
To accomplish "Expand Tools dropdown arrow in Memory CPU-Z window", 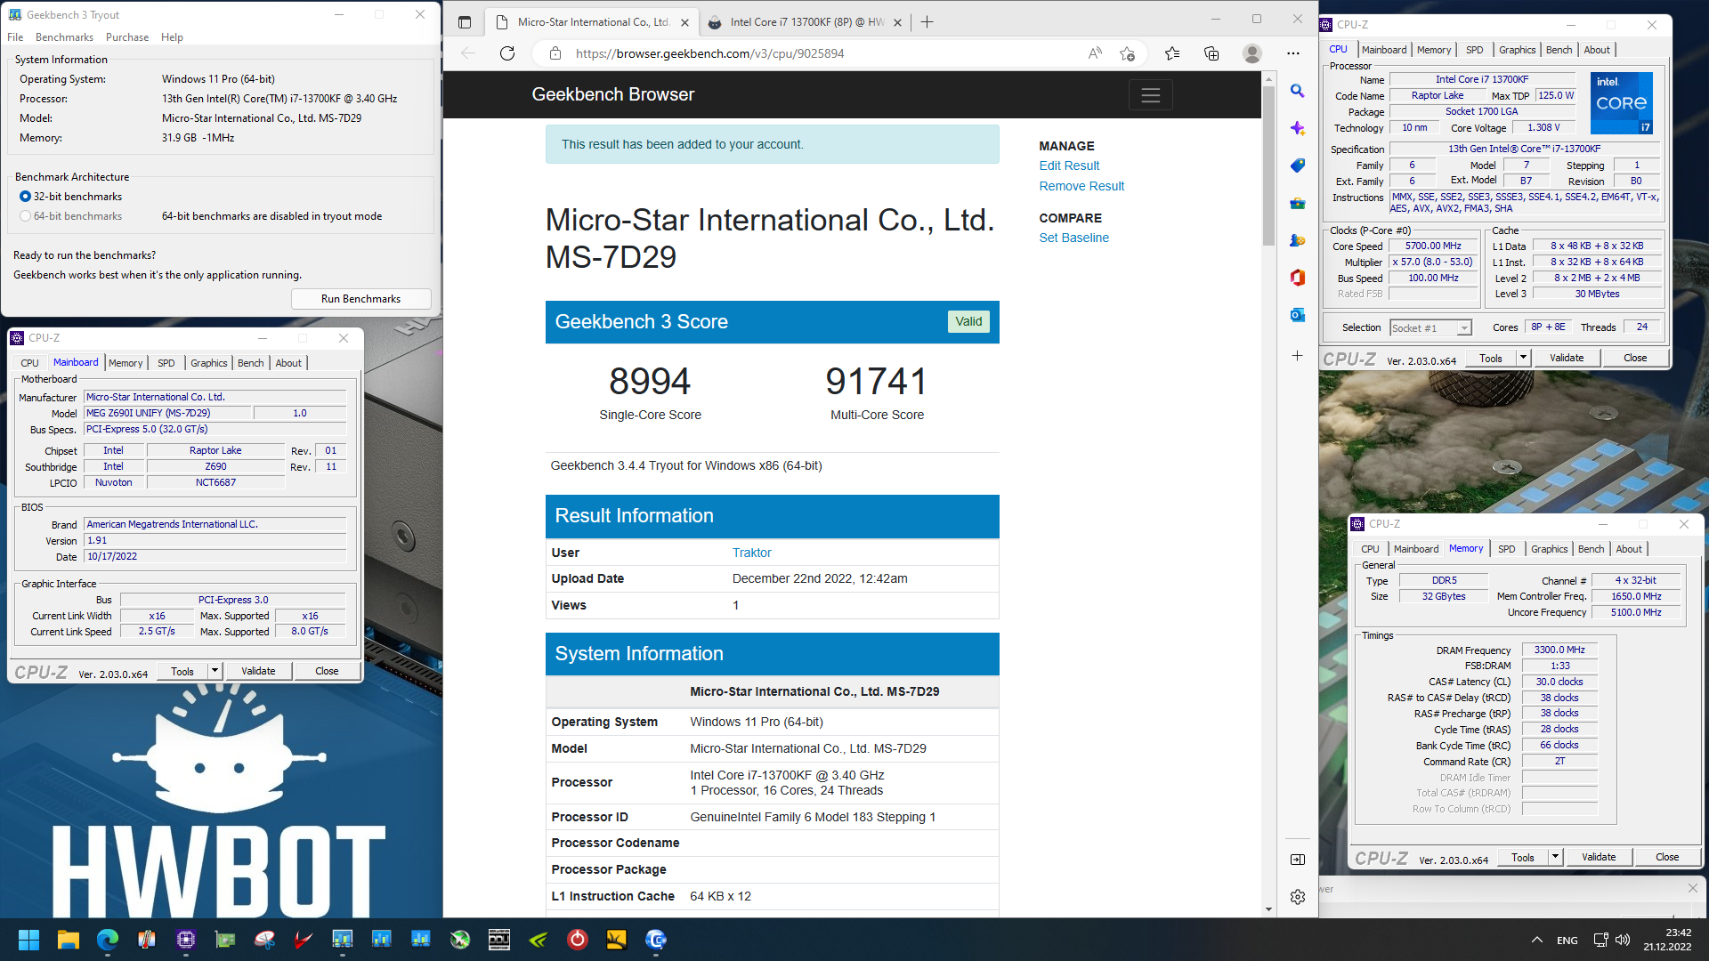I will click(1555, 857).
